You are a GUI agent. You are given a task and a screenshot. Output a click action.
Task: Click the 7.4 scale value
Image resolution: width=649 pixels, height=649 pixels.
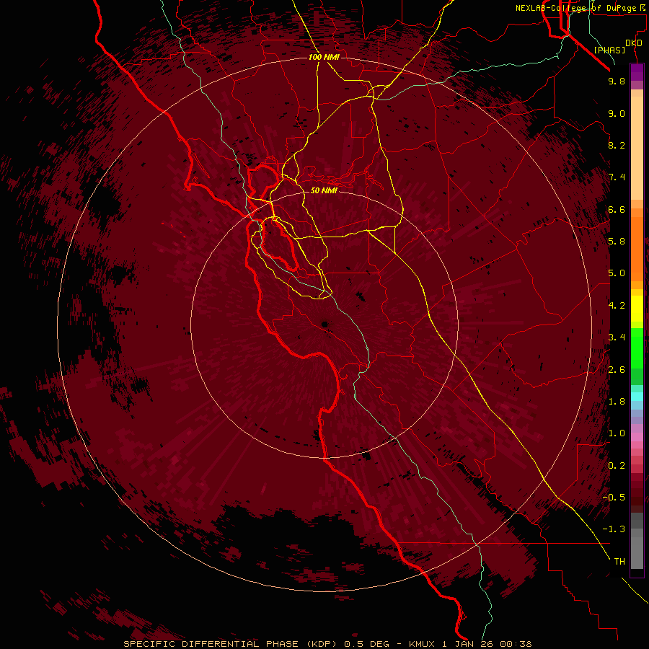click(x=617, y=177)
